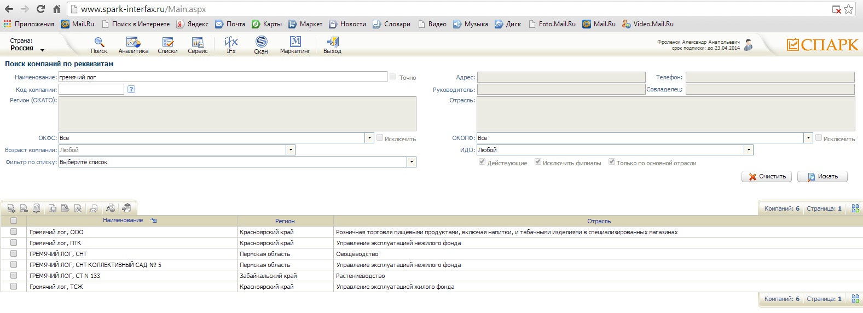Open the Возраст компании dropdown
863x313 pixels.
pyautogui.click(x=291, y=150)
